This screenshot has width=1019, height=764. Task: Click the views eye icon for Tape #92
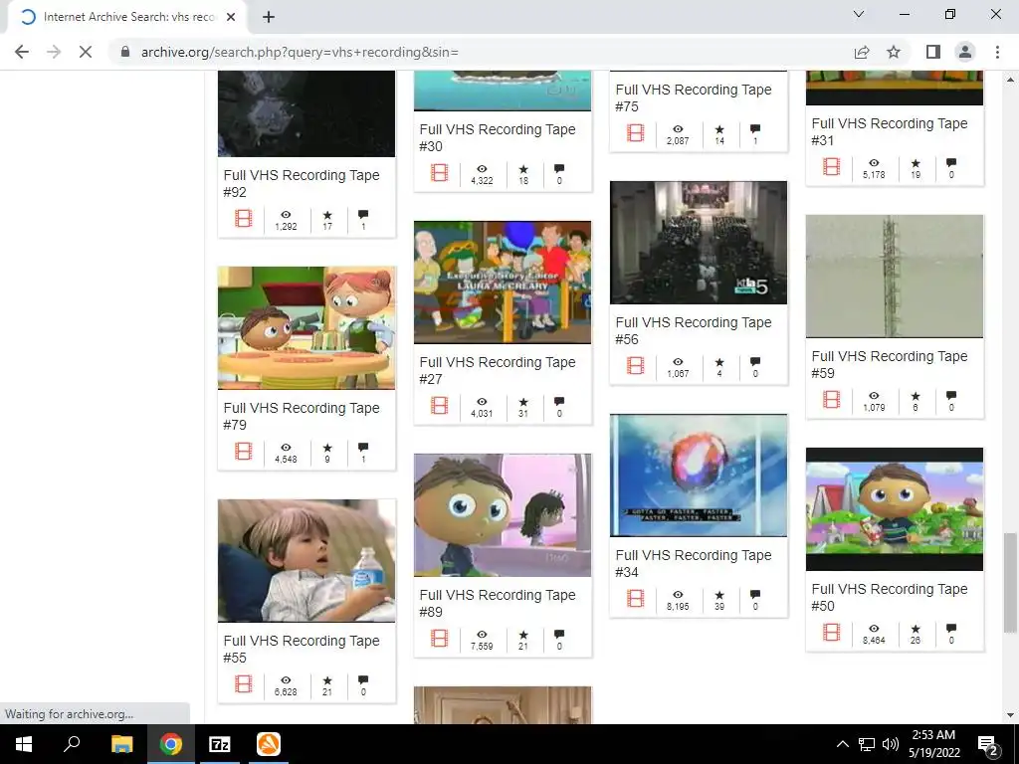[286, 215]
